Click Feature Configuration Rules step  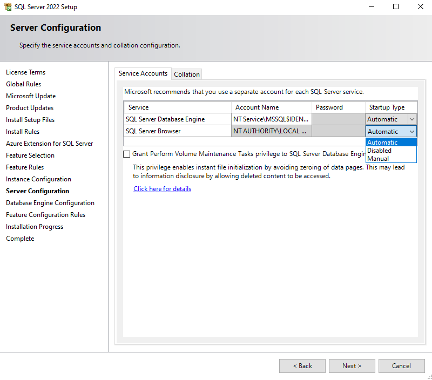tap(46, 214)
